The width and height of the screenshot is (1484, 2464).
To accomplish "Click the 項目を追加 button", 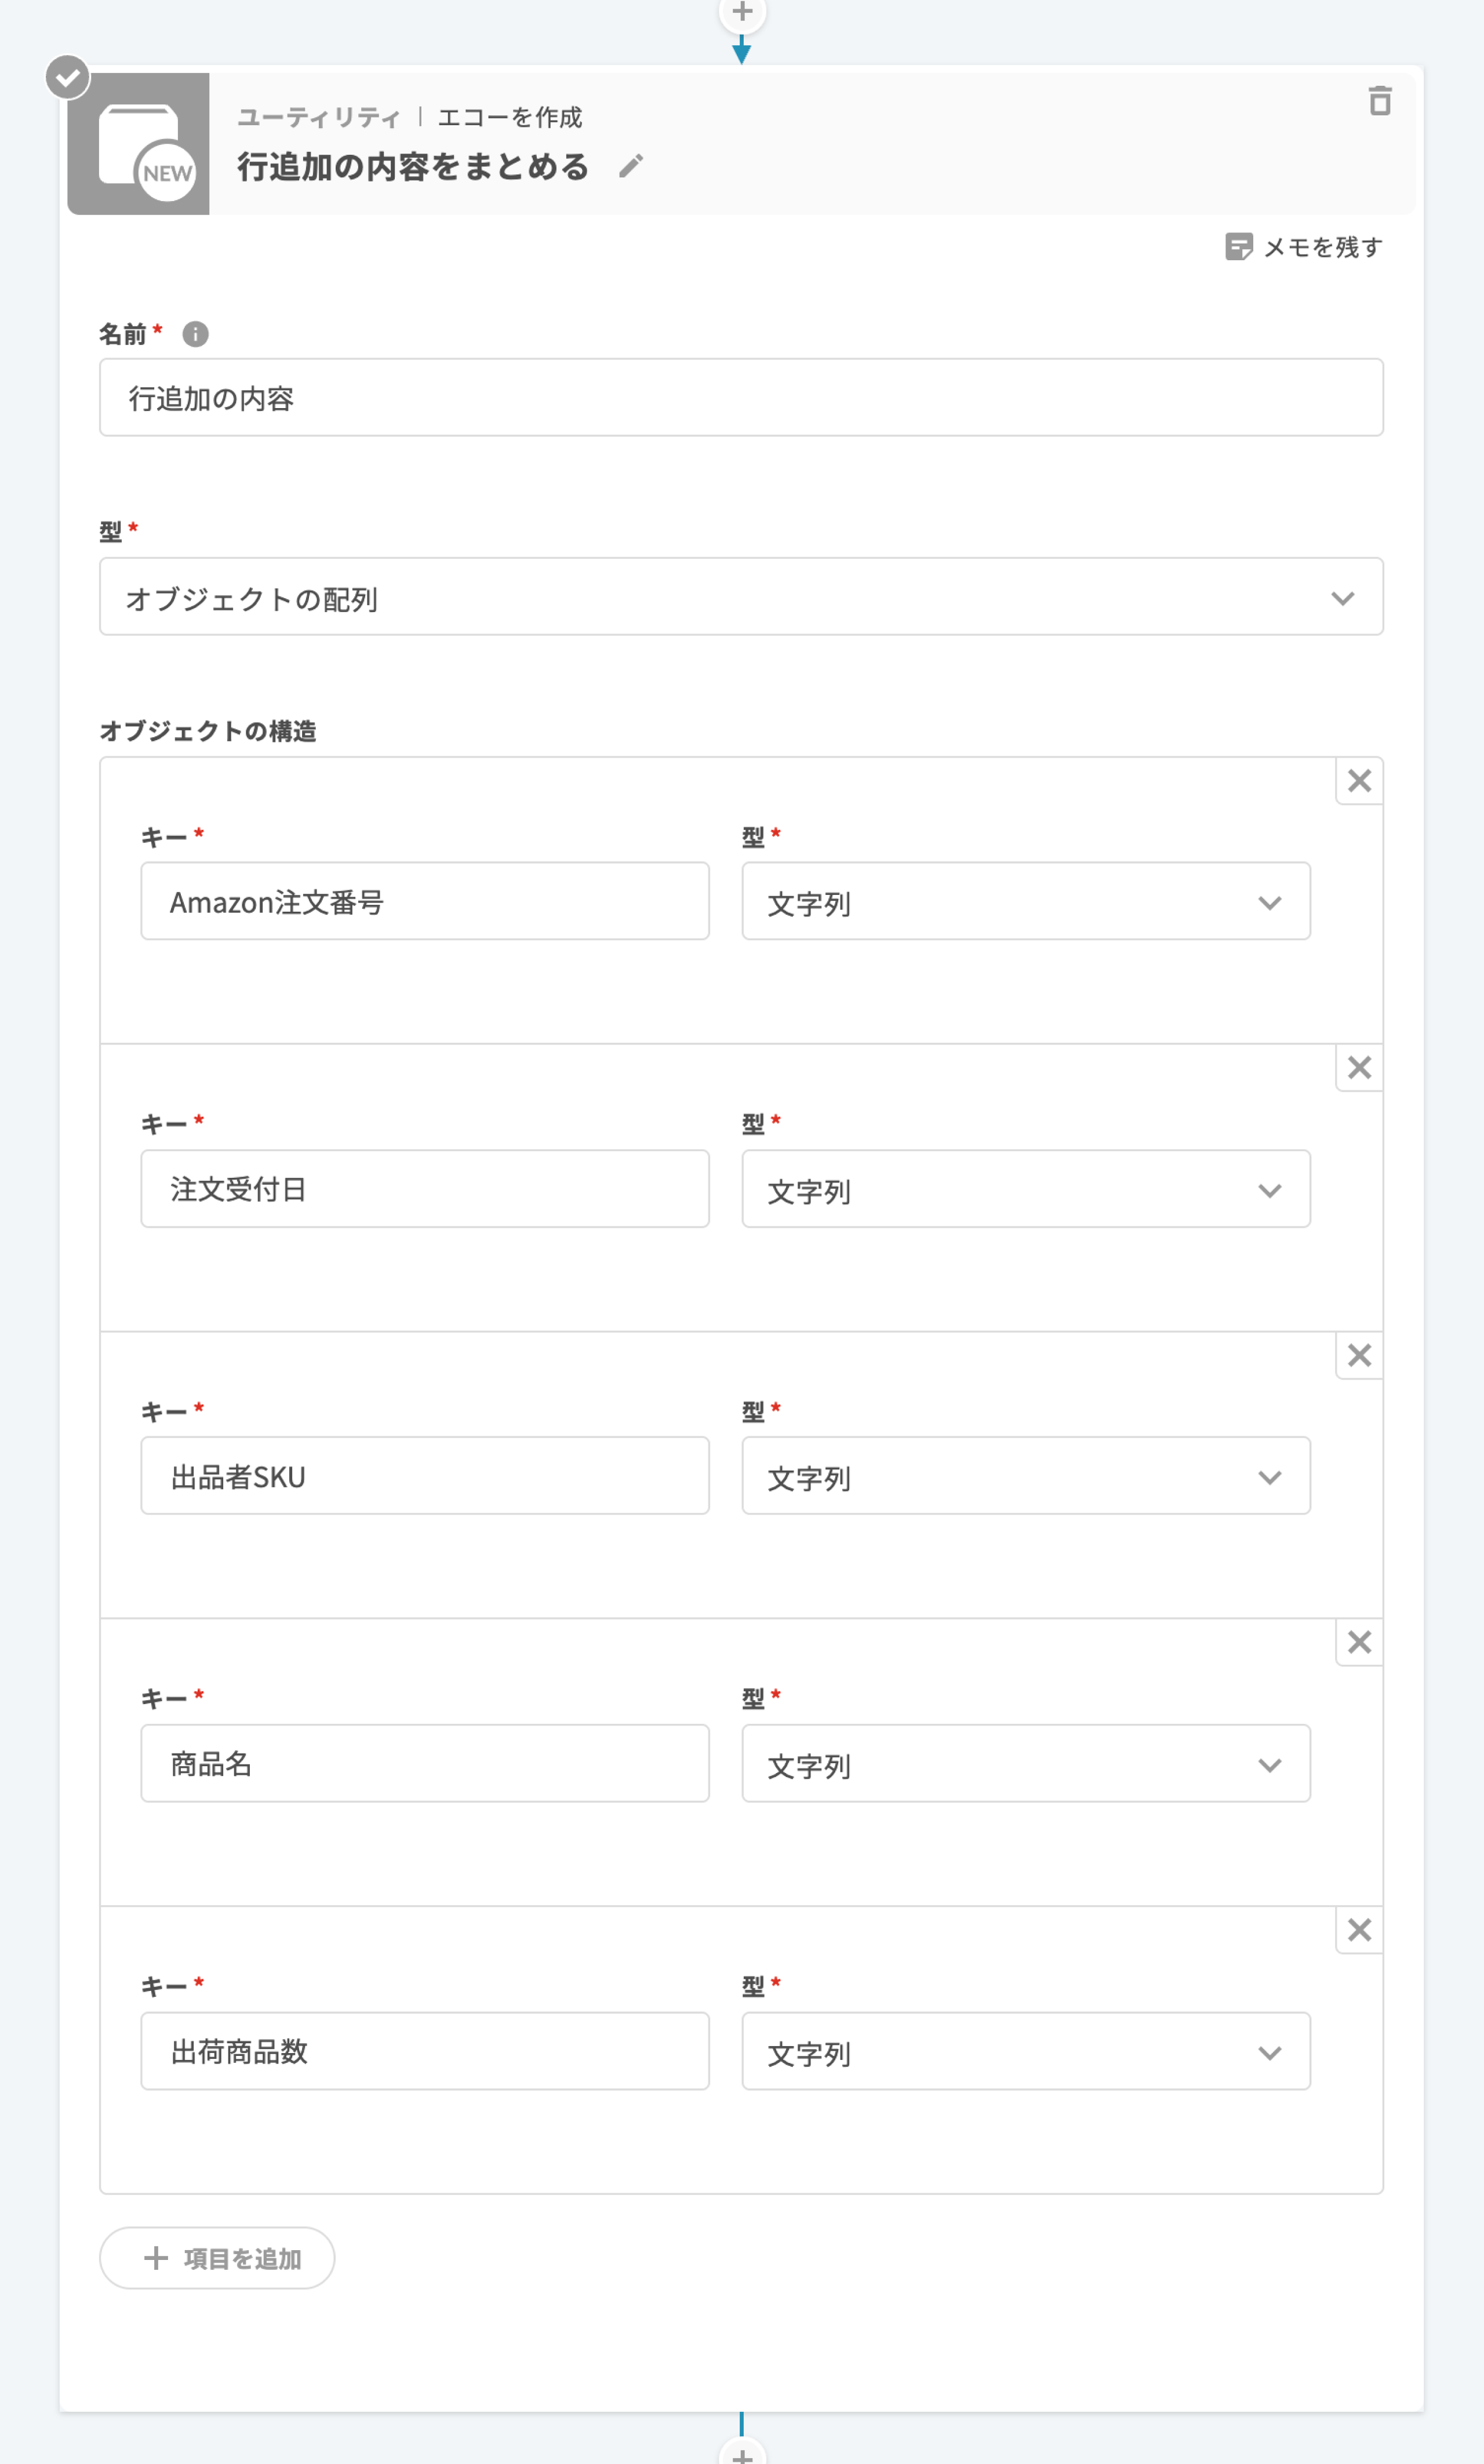I will click(x=217, y=2258).
